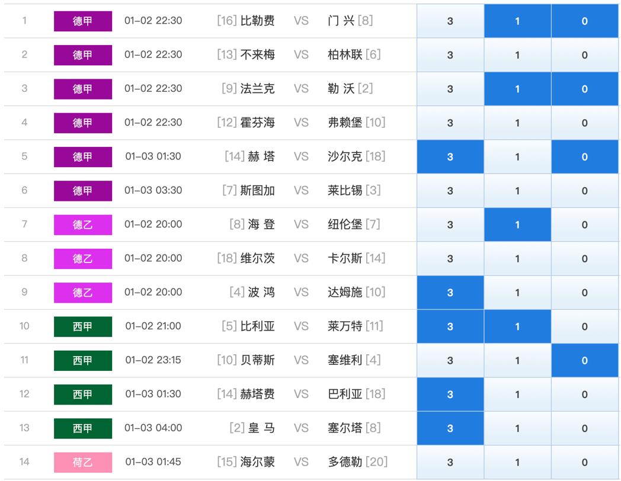Screen dimensions: 621x481
Task: Pick 1 for 赫塔费 vs 巴利亚
Action: tap(517, 395)
